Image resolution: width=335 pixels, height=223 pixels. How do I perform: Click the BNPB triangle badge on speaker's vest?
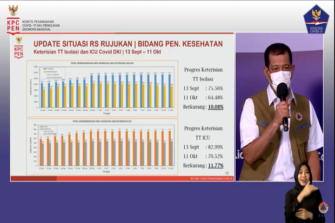tap(299, 117)
